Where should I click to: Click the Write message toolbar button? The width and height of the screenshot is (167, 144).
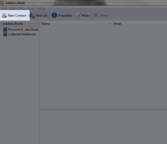(82, 16)
